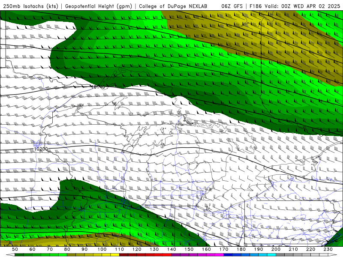Click the 'College of DuPage NEXLAB' credit
The width and height of the screenshot is (343, 257).
(173, 6)
